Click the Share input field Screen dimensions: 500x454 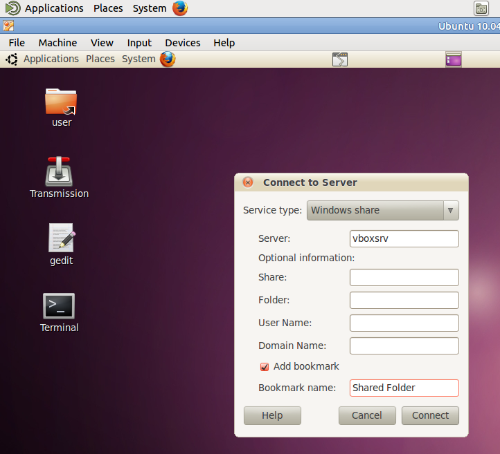[x=404, y=278]
